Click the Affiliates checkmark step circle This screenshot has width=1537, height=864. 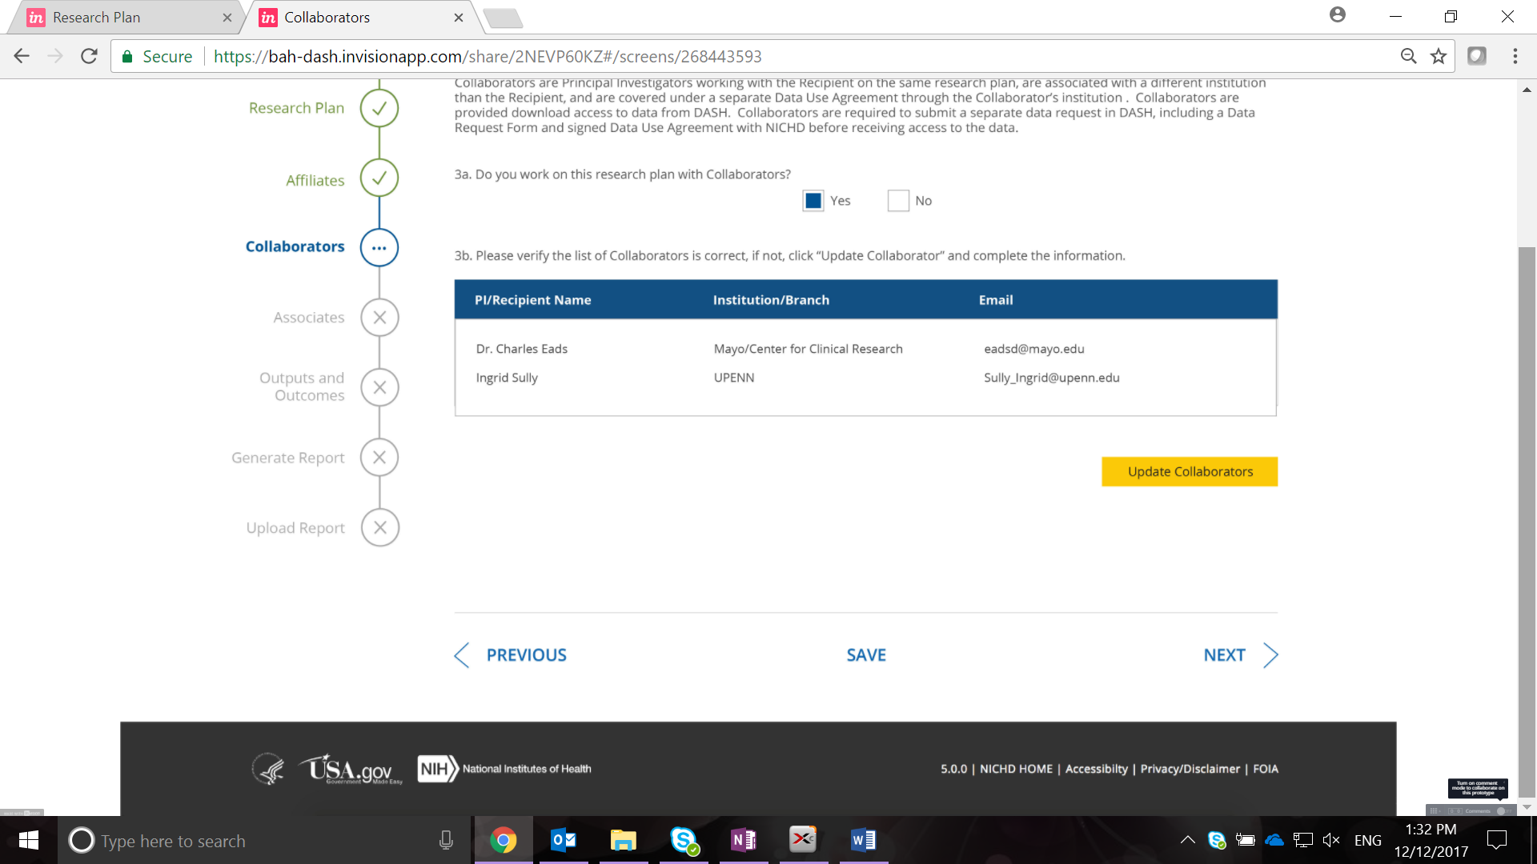[x=379, y=178]
